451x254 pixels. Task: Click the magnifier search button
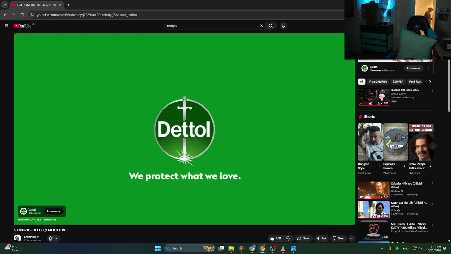(271, 26)
